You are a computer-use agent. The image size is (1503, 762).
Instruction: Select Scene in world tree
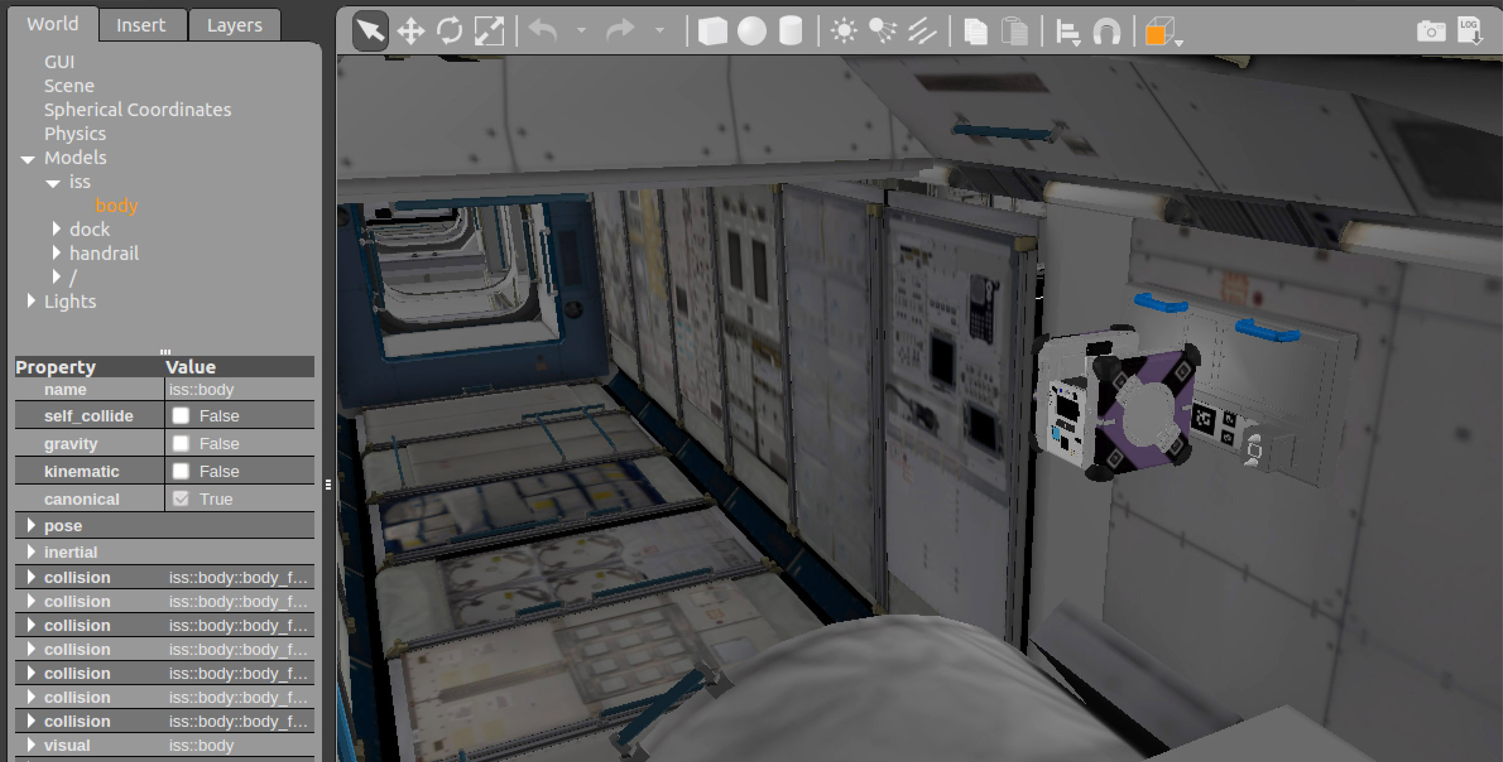[69, 86]
